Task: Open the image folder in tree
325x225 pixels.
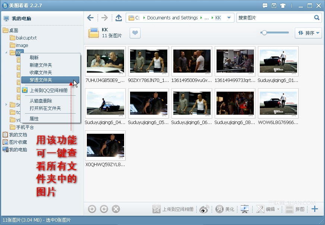Action: coord(19,45)
